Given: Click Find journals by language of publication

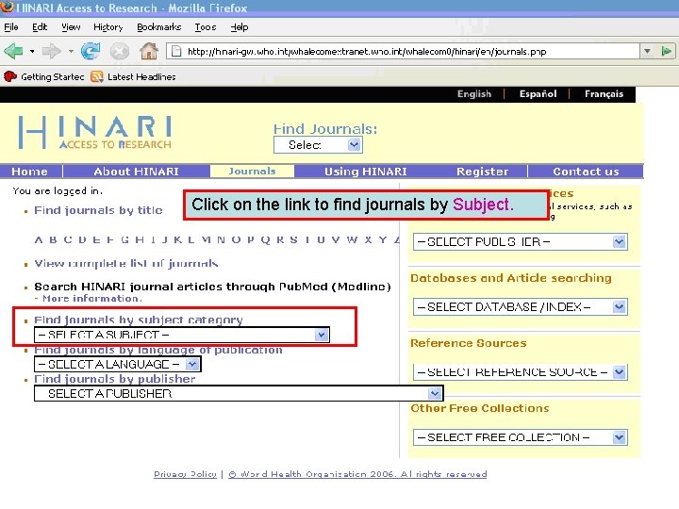Looking at the screenshot, I should [158, 350].
